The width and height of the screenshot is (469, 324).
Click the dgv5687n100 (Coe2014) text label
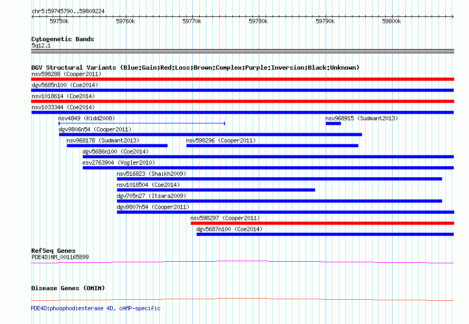pos(229,229)
